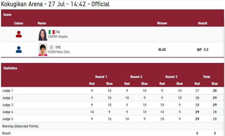The width and height of the screenshot is (225, 136).
Task: Open CARINI Angela's athlete photo
Action: click(43, 35)
